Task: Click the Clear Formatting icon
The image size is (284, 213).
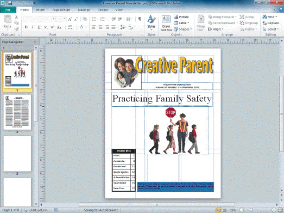Action: [85, 19]
